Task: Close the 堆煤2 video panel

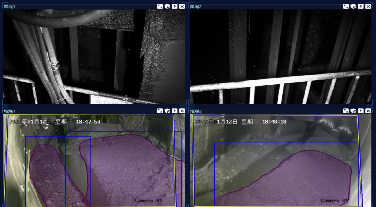Action: 368,111
